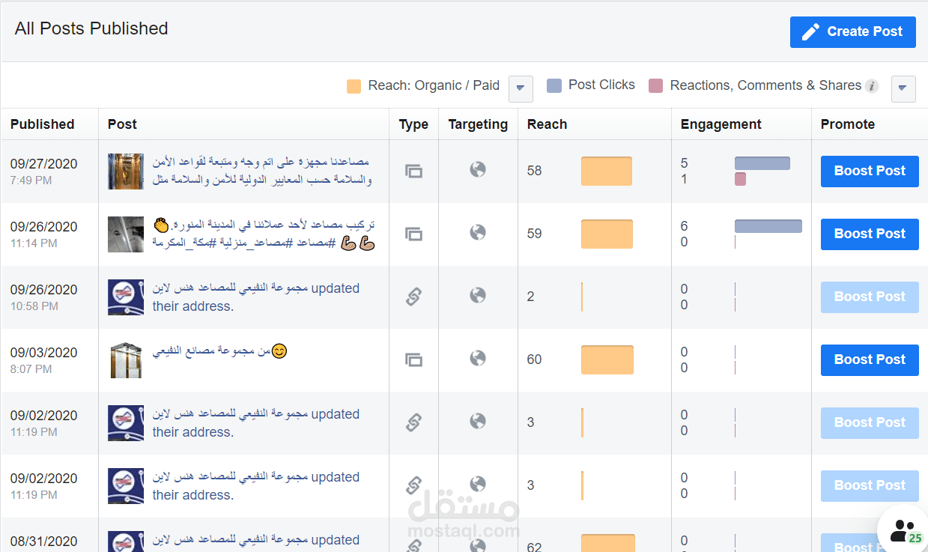The height and width of the screenshot is (552, 928).
Task: Click the 09/03/2020 published date
Action: coord(43,353)
